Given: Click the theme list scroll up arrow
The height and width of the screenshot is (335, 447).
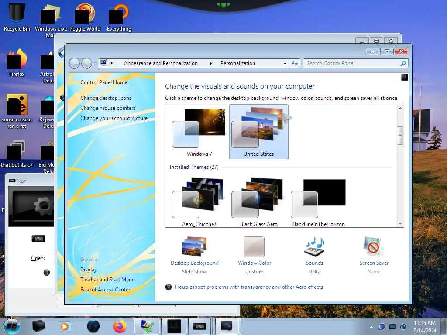Looking at the screenshot, I should (x=400, y=108).
